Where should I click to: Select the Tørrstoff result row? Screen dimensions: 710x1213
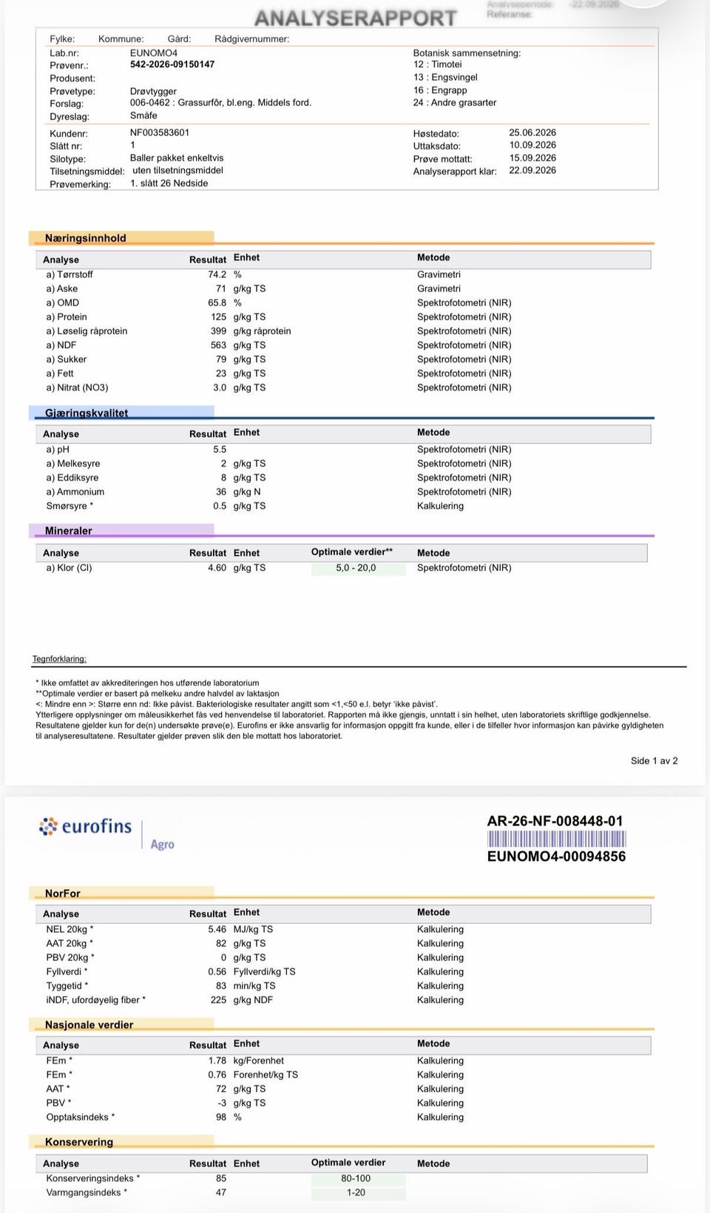pos(344,274)
